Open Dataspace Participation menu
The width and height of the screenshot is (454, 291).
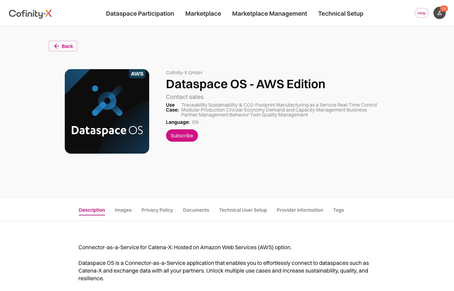pos(140,14)
